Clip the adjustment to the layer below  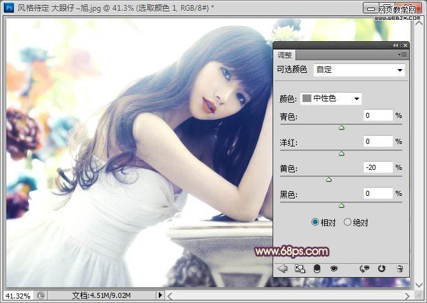[317, 269]
